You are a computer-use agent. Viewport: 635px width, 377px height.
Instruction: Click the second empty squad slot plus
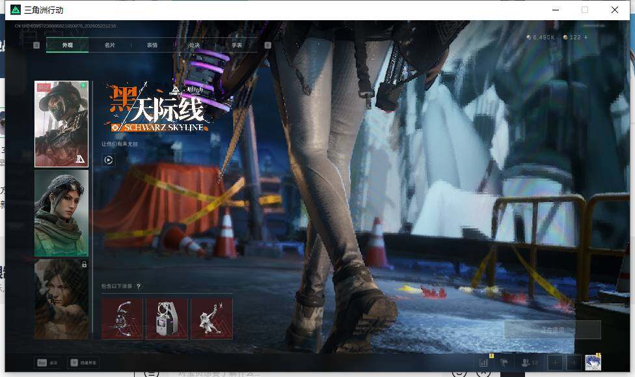pos(574,363)
